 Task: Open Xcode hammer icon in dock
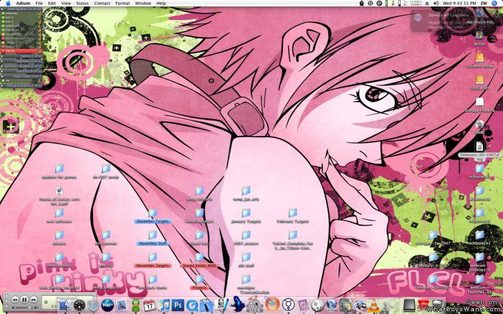click(206, 305)
